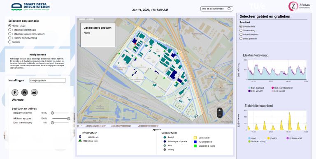Image resolution: width=316 pixels, height=159 pixels.
Task: Select the Maximale elektrificatie scenario
Action: (x=10, y=30)
